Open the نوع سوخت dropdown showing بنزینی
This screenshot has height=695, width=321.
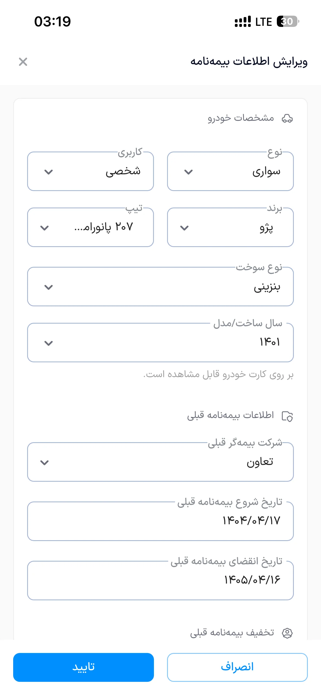pyautogui.click(x=161, y=287)
